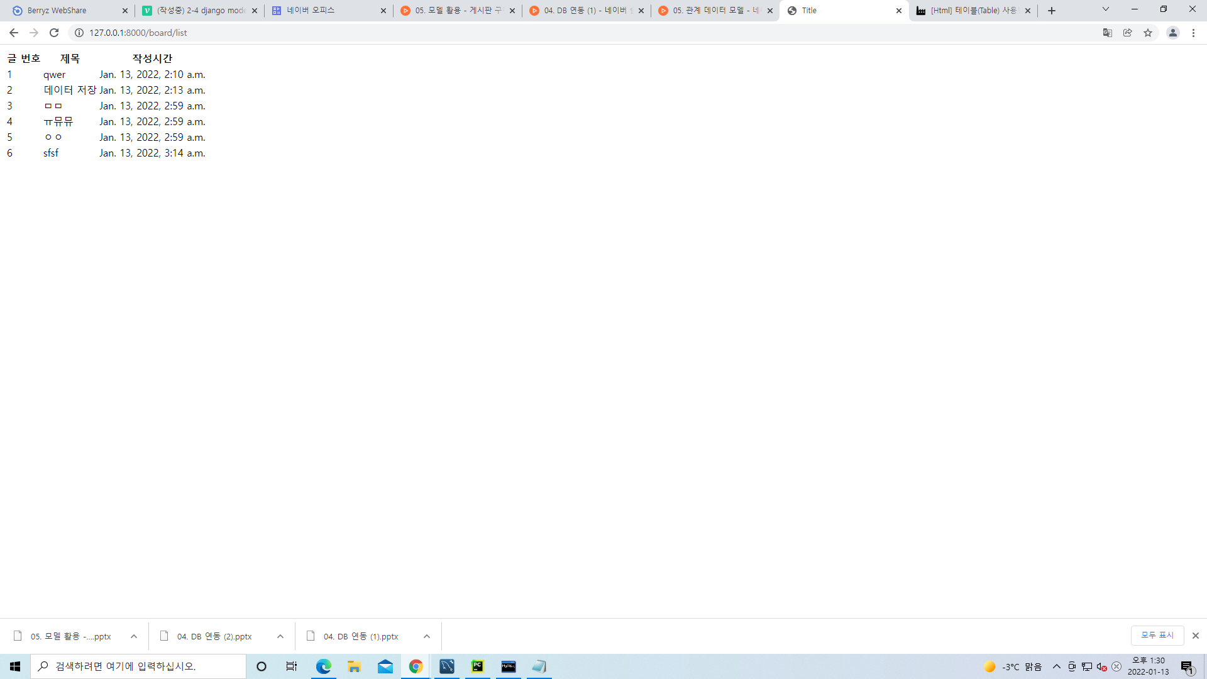
Task: Share this page icon
Action: [x=1128, y=33]
